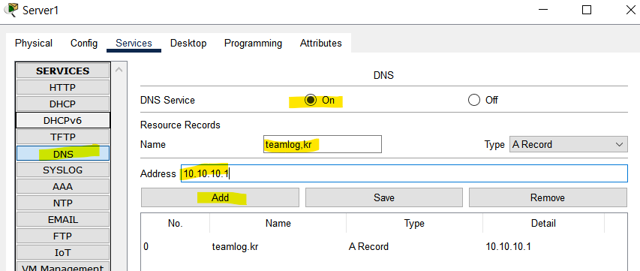Select the NTP service

[x=63, y=203]
